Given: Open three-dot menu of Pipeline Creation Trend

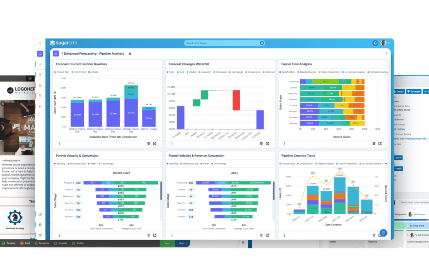Looking at the screenshot, I should point(284,235).
